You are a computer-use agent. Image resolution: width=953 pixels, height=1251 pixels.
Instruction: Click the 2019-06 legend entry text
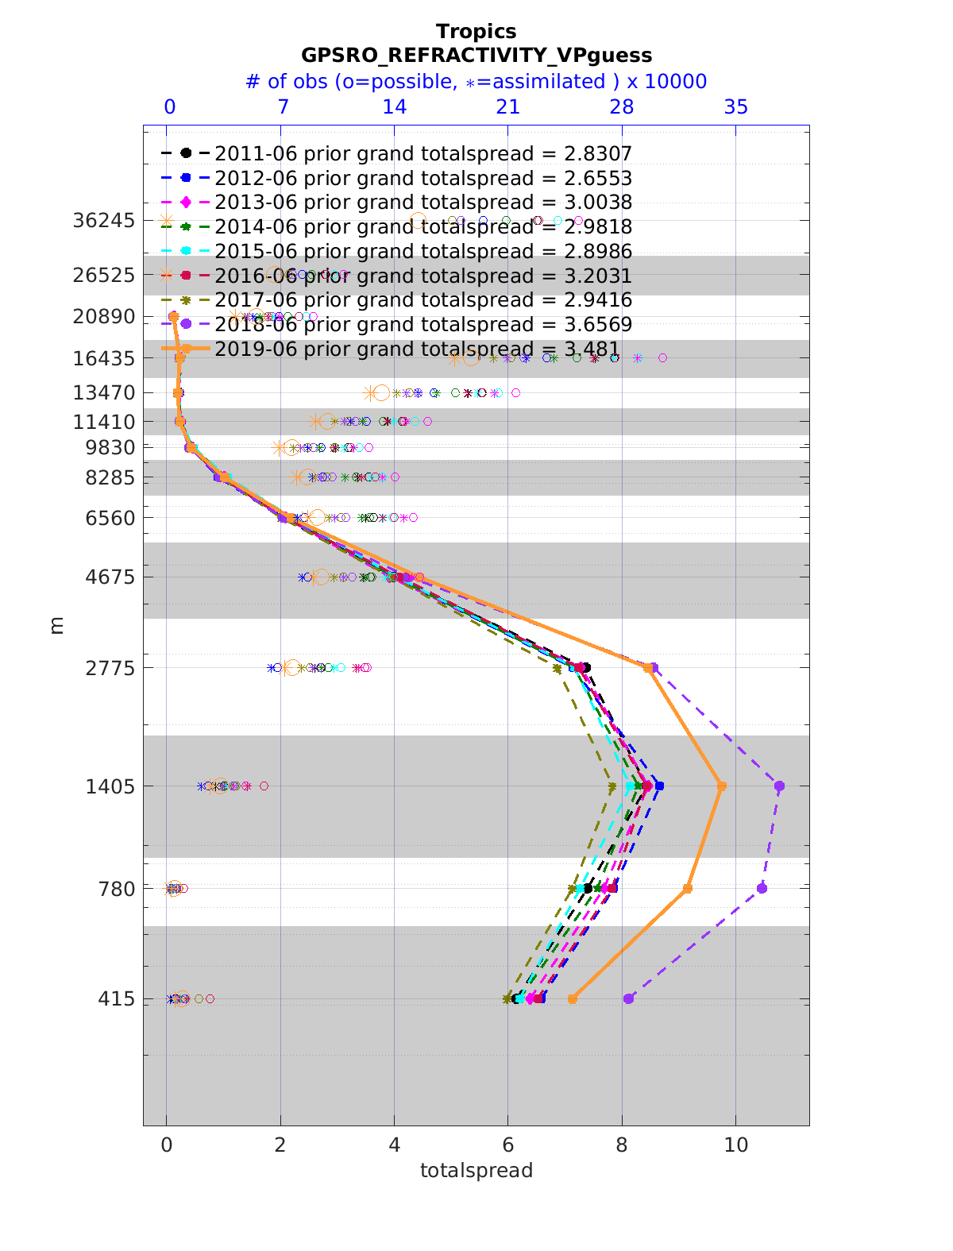(x=416, y=349)
